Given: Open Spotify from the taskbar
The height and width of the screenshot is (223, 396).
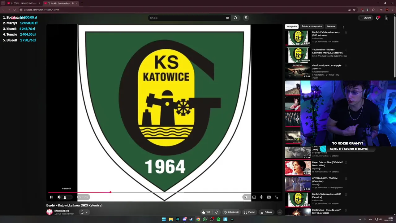Looking at the screenshot, I should pos(218,219).
